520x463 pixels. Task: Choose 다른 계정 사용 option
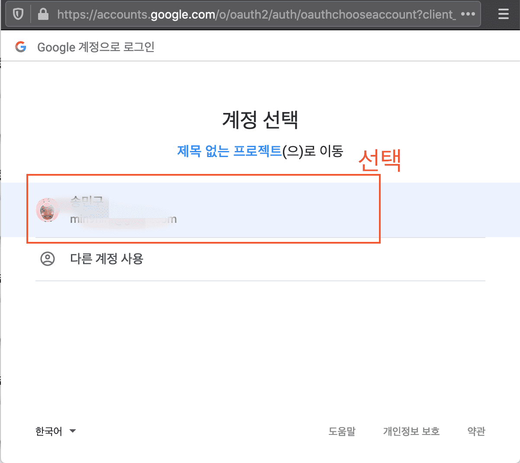click(106, 259)
